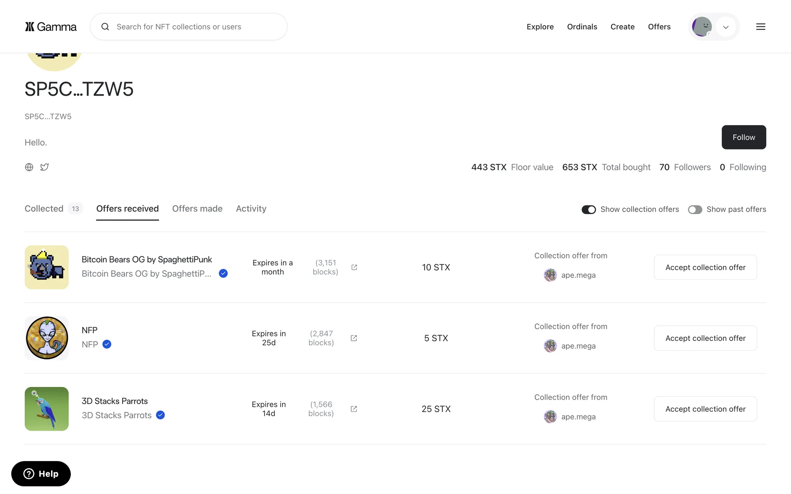Open Bitcoin Bears offer external link icon

[354, 267]
